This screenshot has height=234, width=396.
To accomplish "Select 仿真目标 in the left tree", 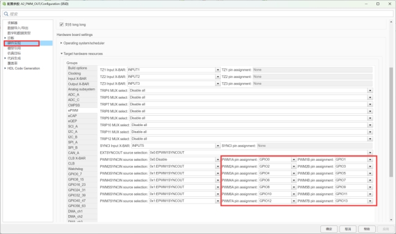I will coord(14,53).
